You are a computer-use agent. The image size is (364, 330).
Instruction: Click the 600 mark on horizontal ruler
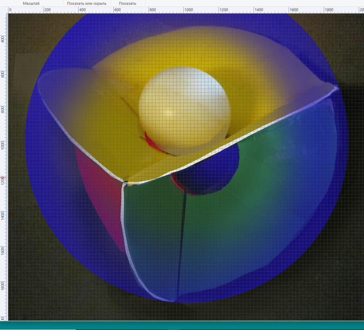117,10
